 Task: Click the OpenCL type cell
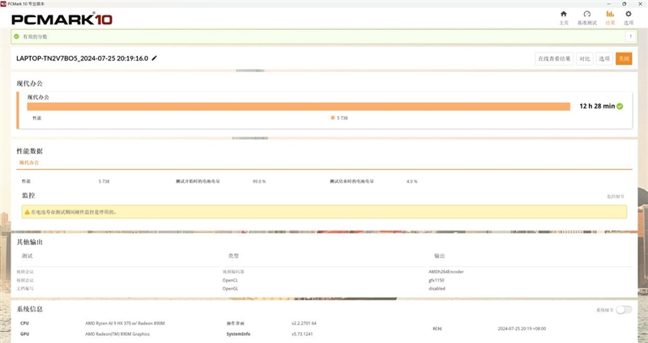(x=230, y=280)
